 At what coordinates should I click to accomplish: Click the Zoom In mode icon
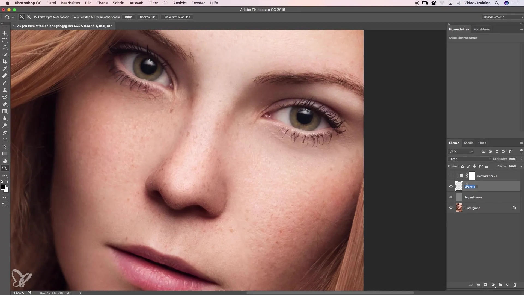(22, 17)
